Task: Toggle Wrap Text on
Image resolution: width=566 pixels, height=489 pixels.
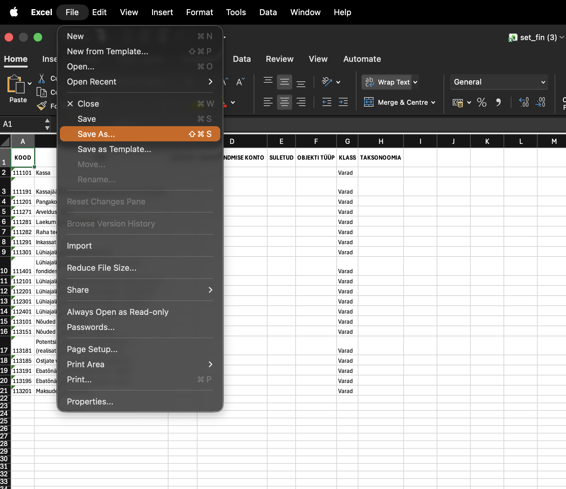Action: (388, 82)
